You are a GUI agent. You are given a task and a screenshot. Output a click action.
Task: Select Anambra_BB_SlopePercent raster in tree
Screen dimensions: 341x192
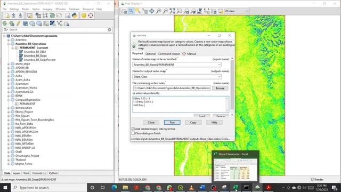coord(39,60)
